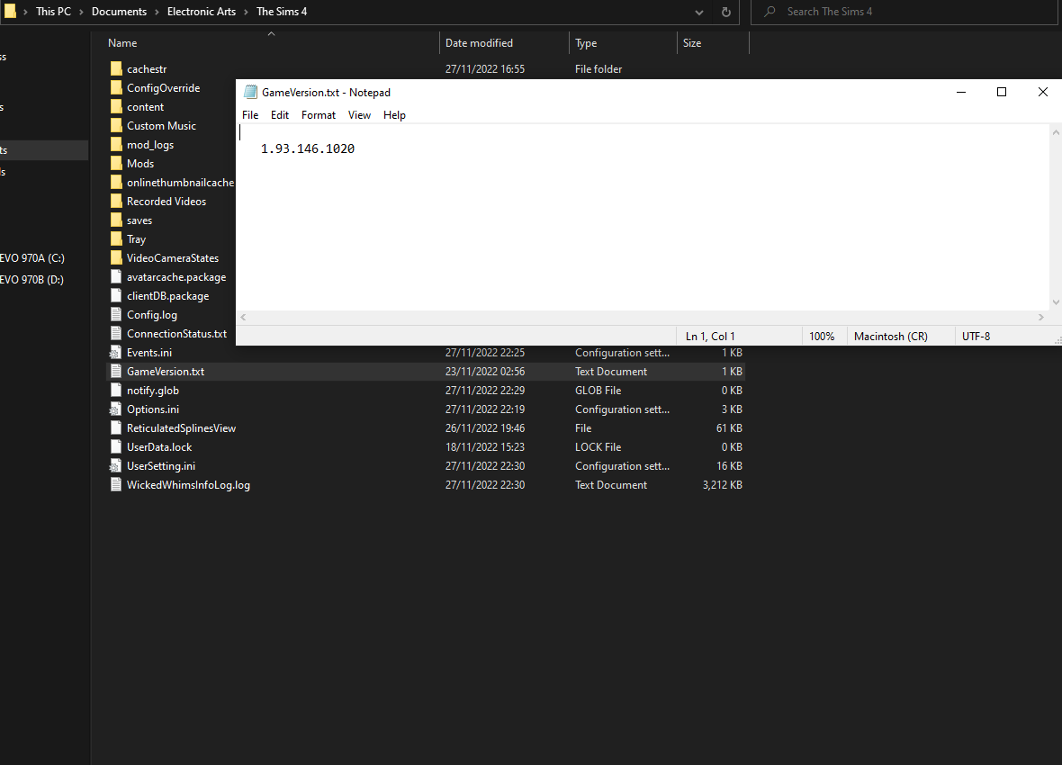This screenshot has width=1062, height=765.
Task: Select the onlinethumbnailcache folder icon
Action: tap(116, 183)
